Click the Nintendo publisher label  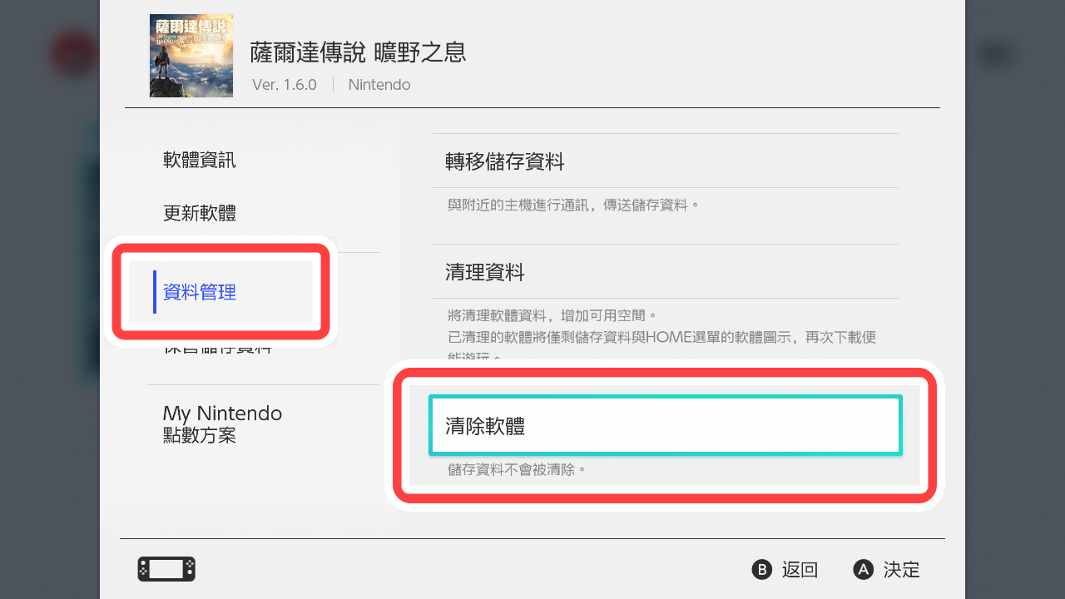click(x=379, y=84)
